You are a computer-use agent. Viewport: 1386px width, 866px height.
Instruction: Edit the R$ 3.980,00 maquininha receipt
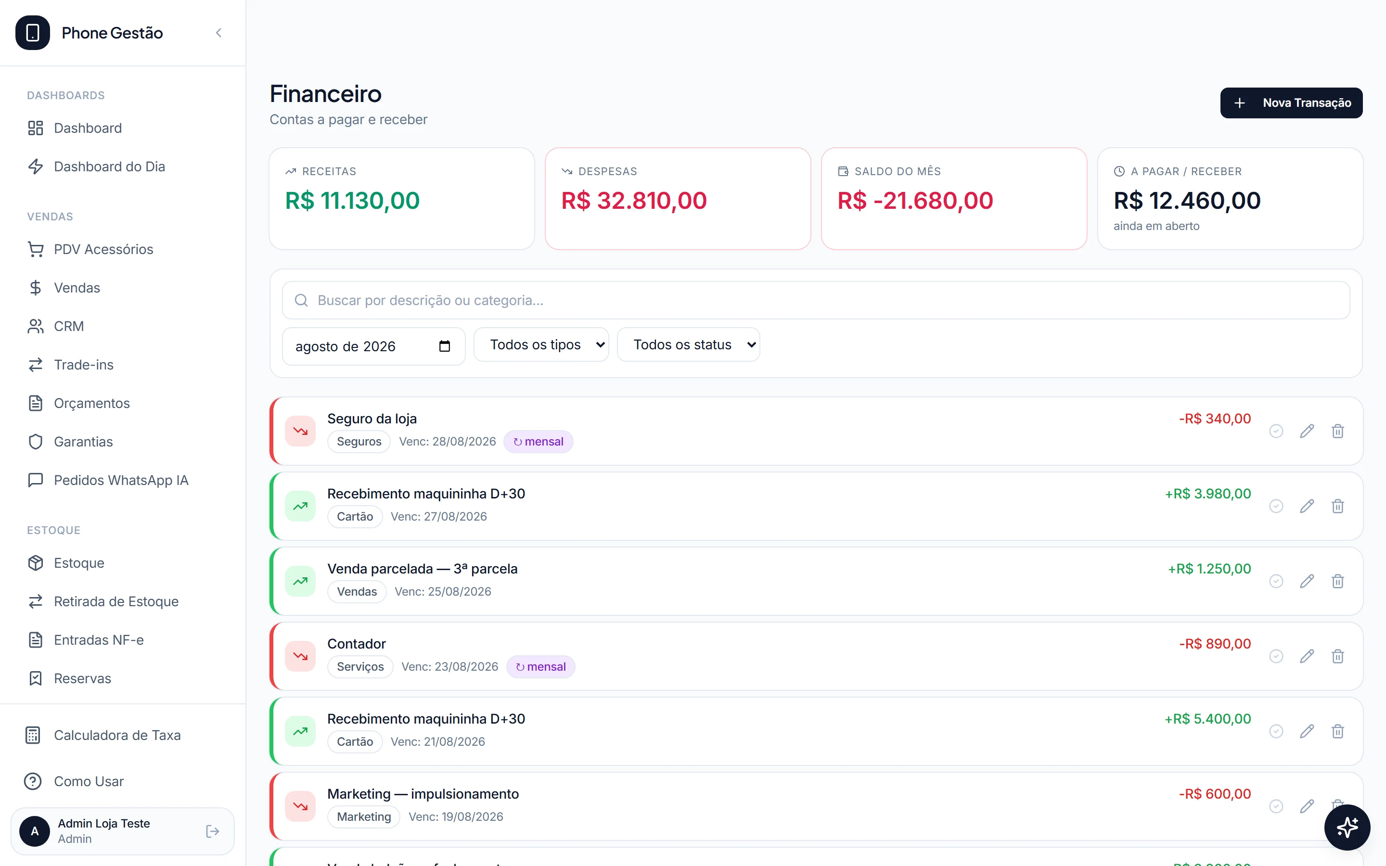click(1307, 506)
